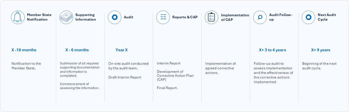Click the X - 6 months timing label
Viewport: 349px width, 112px height.
(x=77, y=50)
